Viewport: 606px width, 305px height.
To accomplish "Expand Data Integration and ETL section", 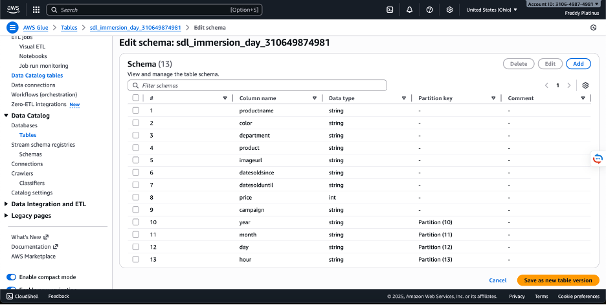I will point(6,204).
